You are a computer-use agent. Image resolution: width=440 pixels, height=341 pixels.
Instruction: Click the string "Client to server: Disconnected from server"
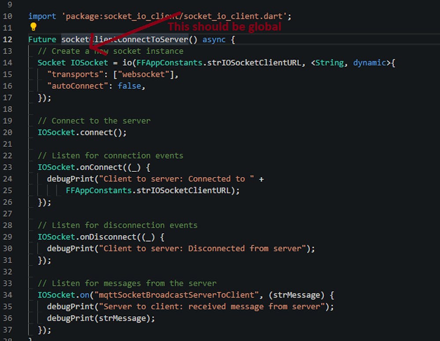(x=202, y=249)
